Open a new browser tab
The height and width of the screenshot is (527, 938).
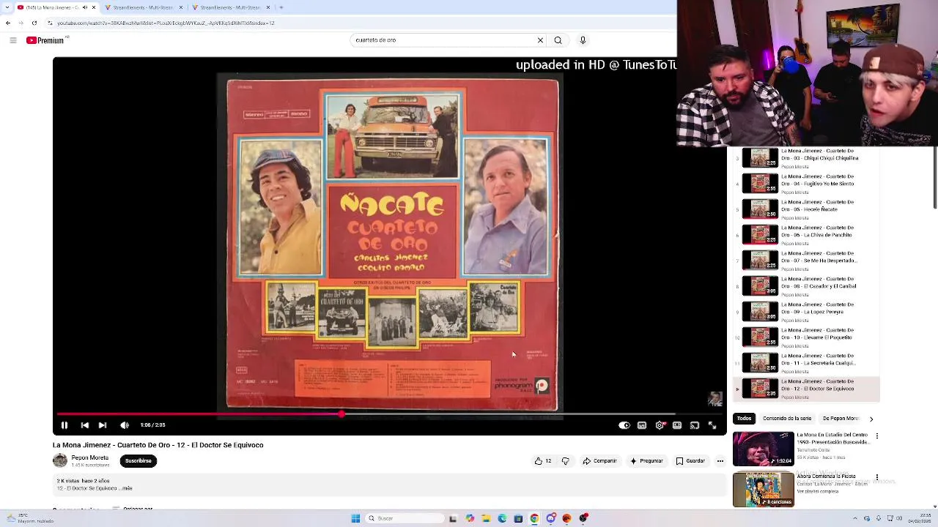tap(281, 7)
